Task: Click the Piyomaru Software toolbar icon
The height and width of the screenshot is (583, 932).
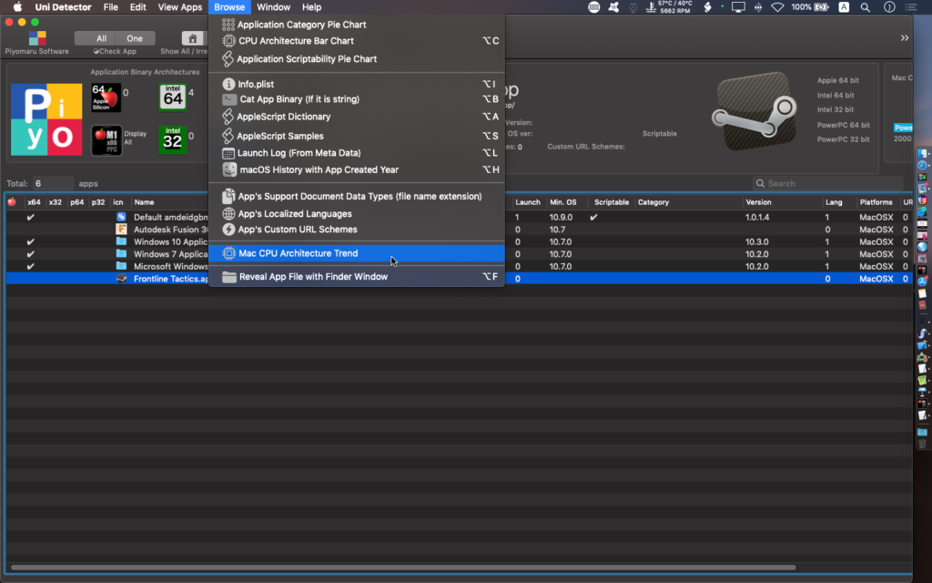Action: click(x=36, y=38)
